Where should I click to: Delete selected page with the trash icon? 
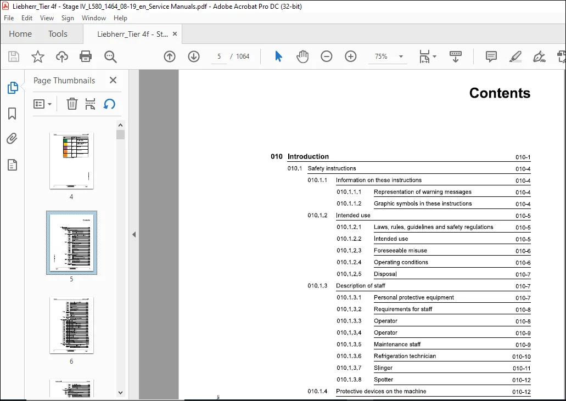[72, 104]
